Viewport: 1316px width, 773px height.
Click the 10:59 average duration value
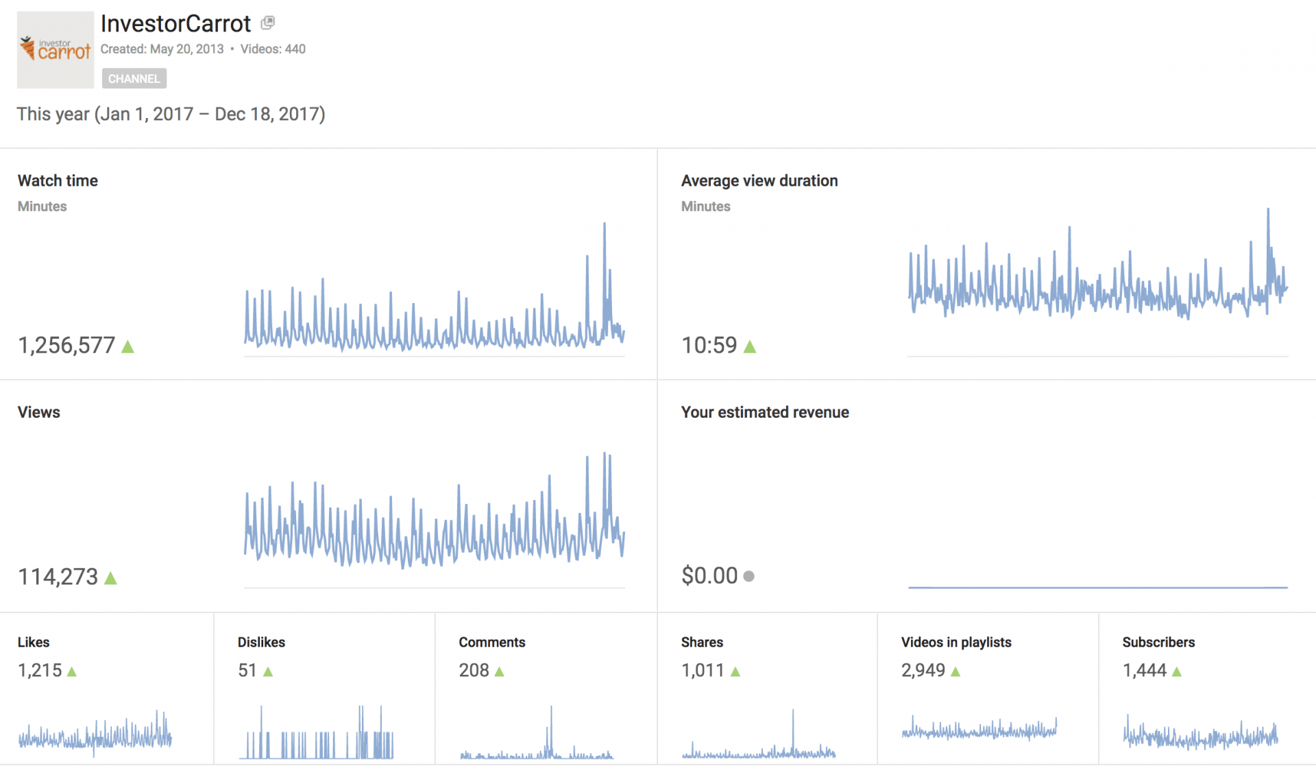[x=709, y=345]
